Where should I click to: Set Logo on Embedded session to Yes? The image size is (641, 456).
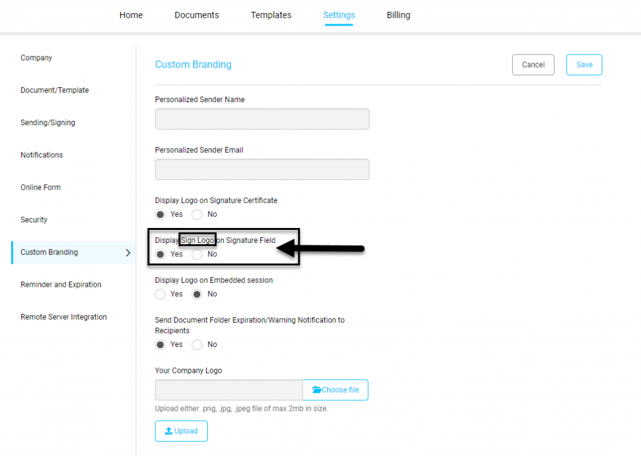[160, 294]
